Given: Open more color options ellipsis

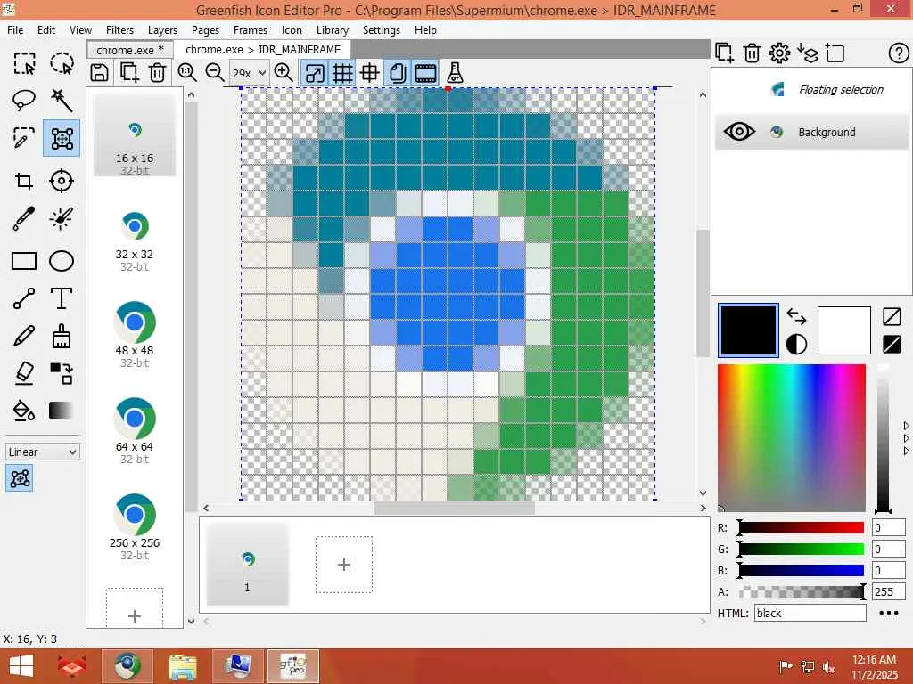Looking at the screenshot, I should tap(889, 613).
